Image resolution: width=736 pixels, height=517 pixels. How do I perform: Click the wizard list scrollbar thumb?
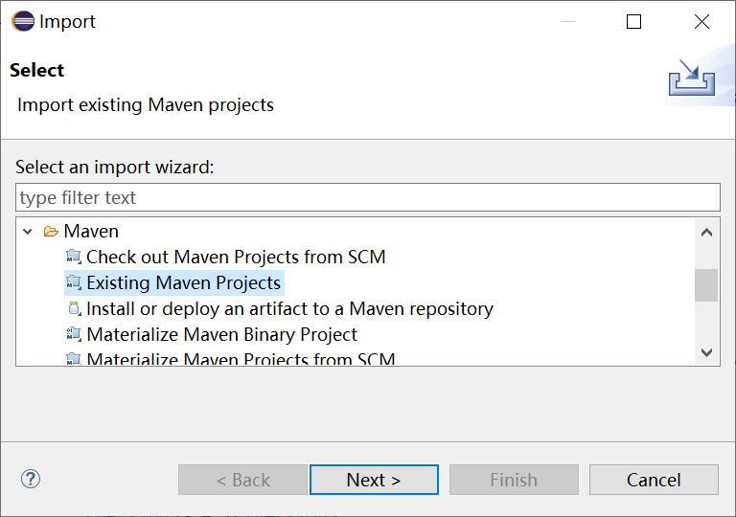click(706, 285)
